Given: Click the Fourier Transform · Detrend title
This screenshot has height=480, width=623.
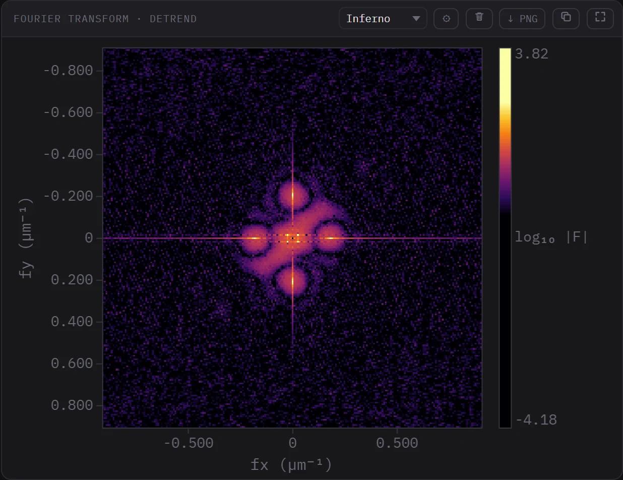Looking at the screenshot, I should 105,19.
